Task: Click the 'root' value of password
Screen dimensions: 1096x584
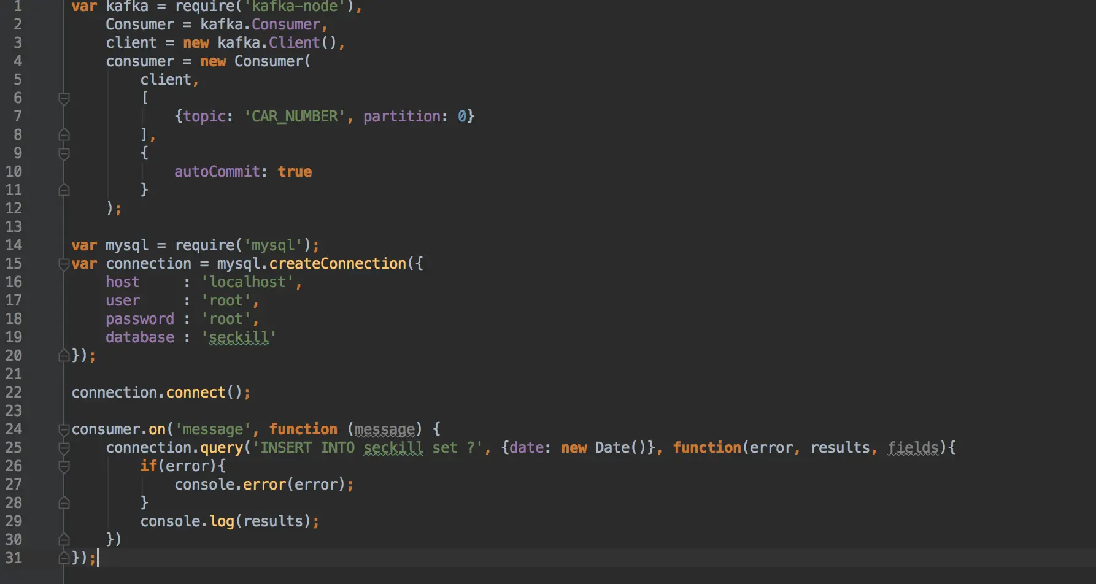Action: [x=226, y=319]
